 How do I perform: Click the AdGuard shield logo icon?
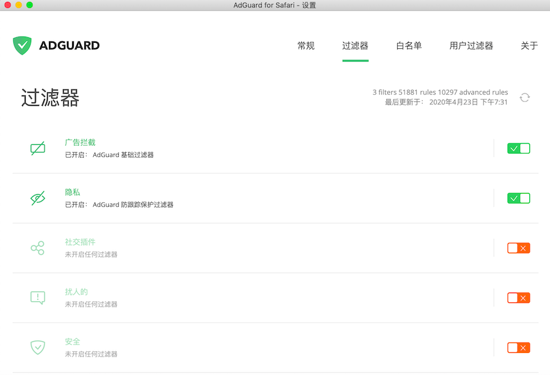click(x=22, y=45)
